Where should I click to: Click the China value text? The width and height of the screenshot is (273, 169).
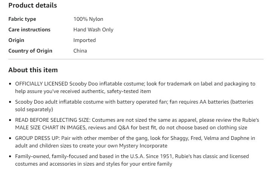pos(80,51)
